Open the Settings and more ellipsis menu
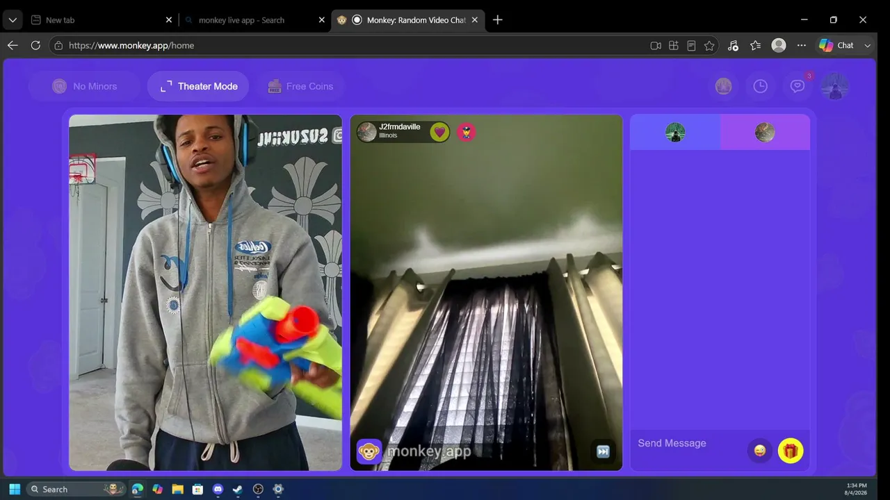The image size is (890, 500). 802,45
